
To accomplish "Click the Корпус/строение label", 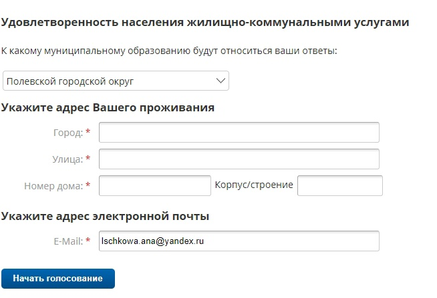I will (254, 185).
